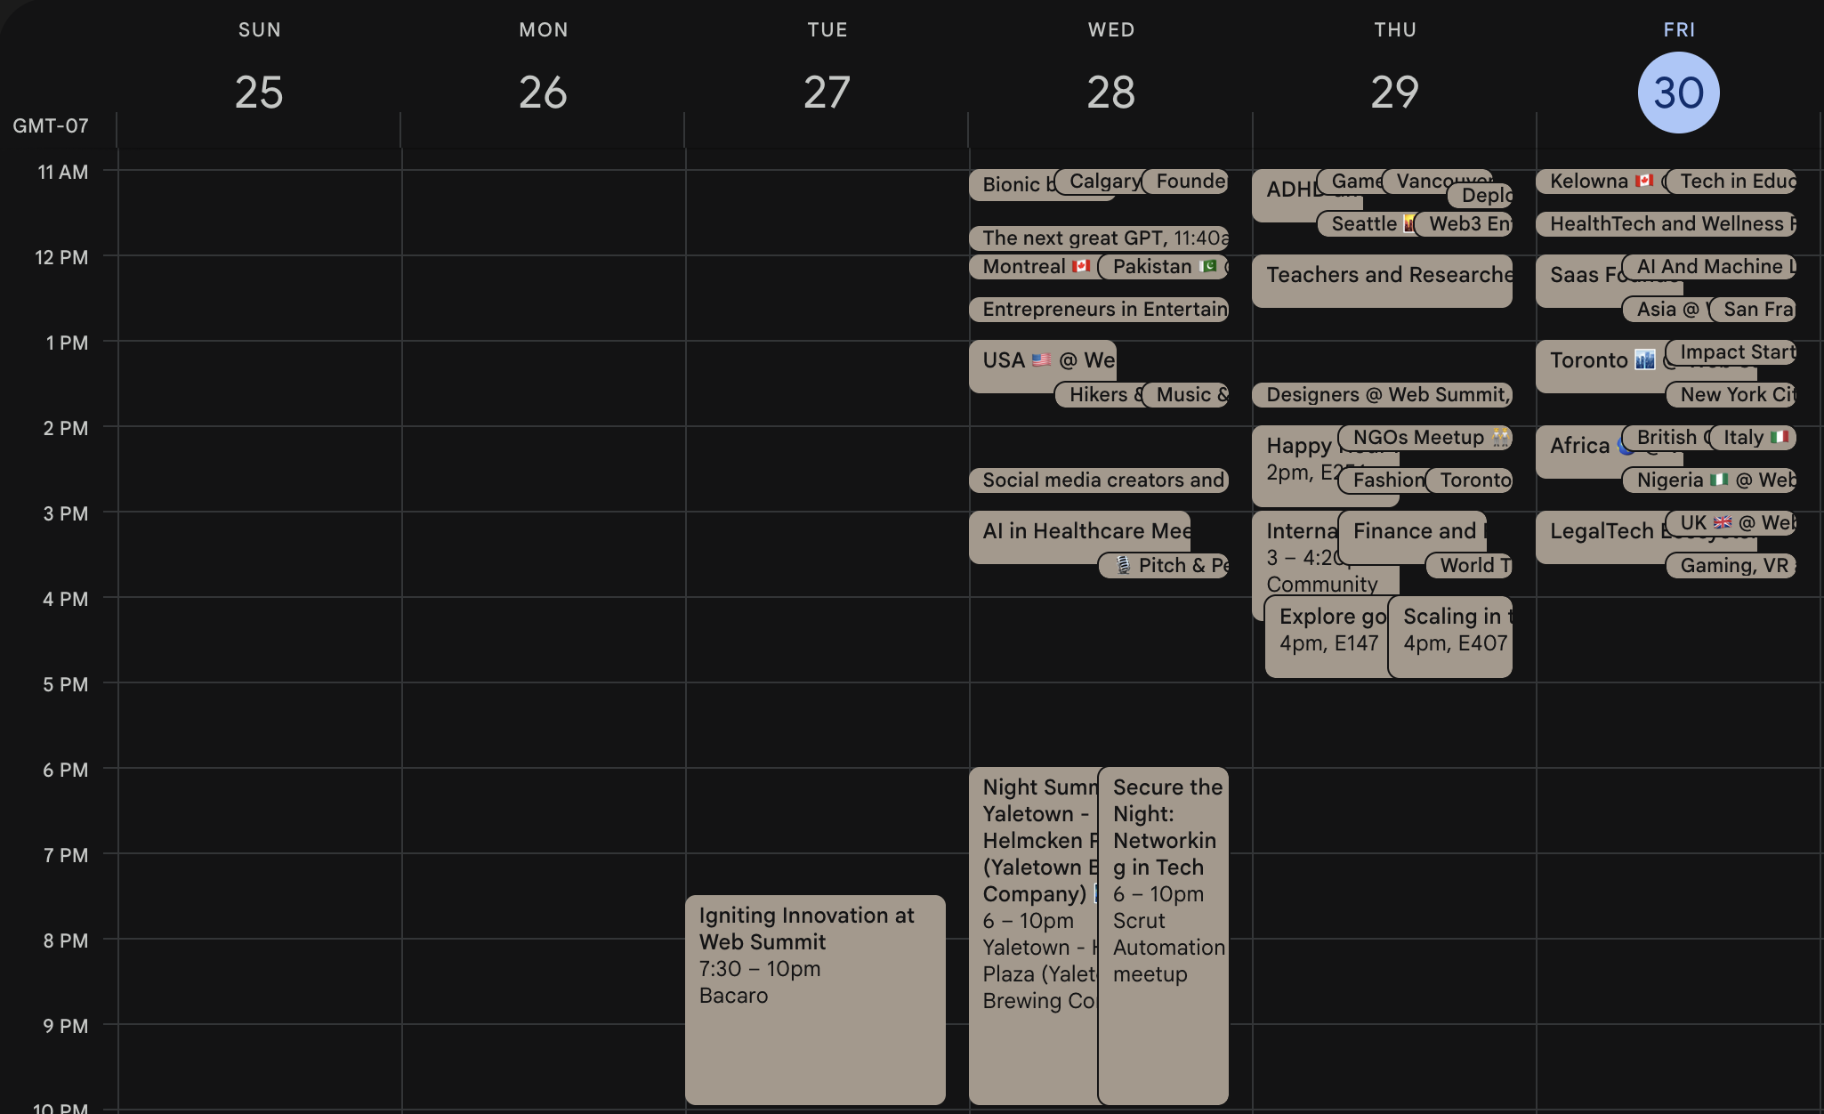The width and height of the screenshot is (1824, 1114).
Task: Open 'Tech in Educ' Friday event
Action: pos(1731,181)
